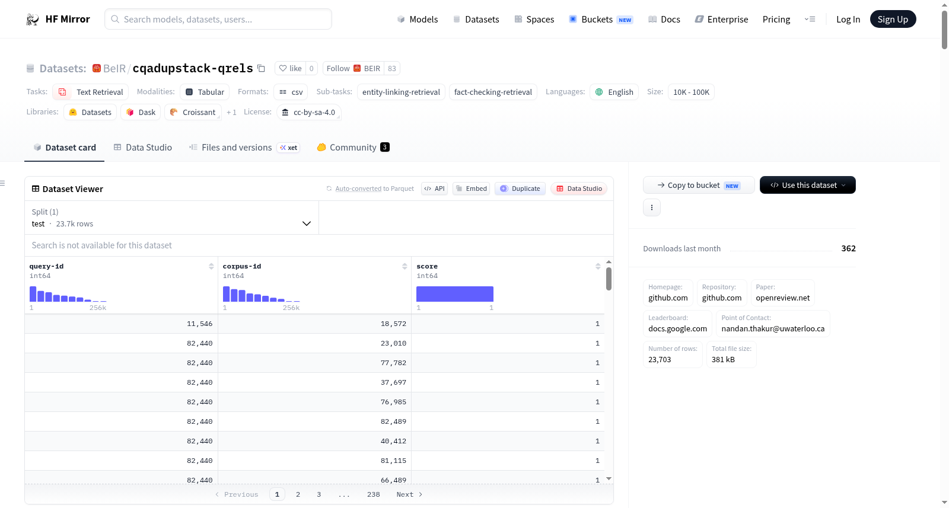Screen dimensions: 949x508
Task: Open the navigation overflow menu icon
Action: (x=810, y=19)
